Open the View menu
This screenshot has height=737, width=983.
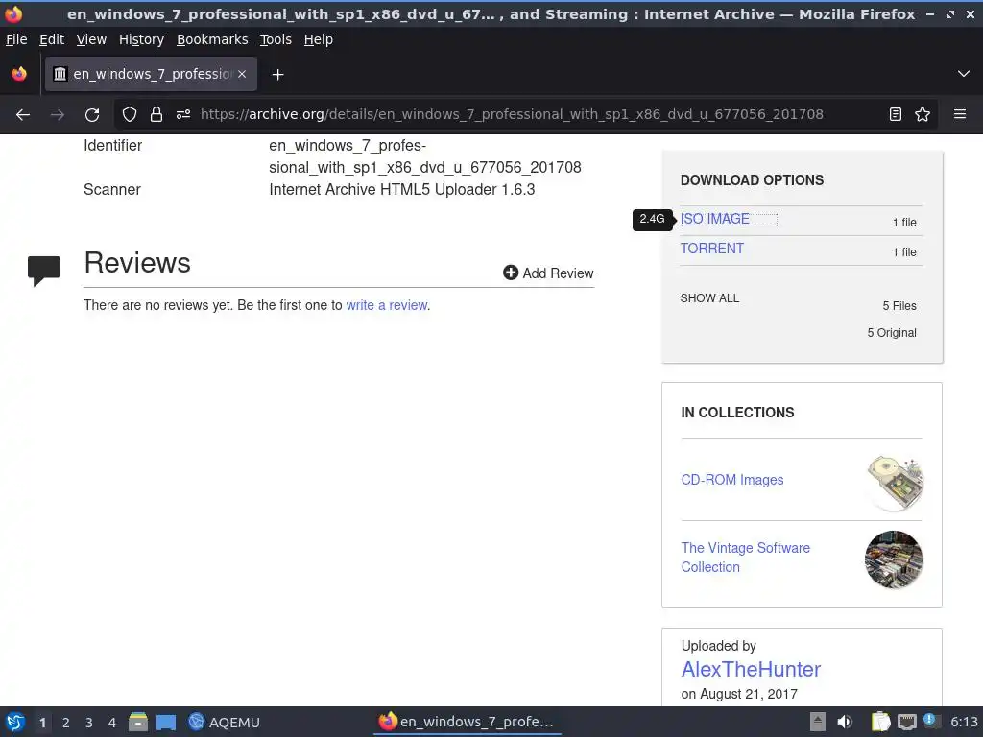[91, 39]
